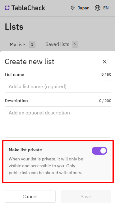Click the private list explanation text
Screen dimensions: 115x207
click(46, 166)
